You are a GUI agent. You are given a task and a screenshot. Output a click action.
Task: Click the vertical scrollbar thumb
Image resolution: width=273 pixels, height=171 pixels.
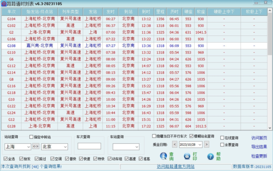pos(270,34)
